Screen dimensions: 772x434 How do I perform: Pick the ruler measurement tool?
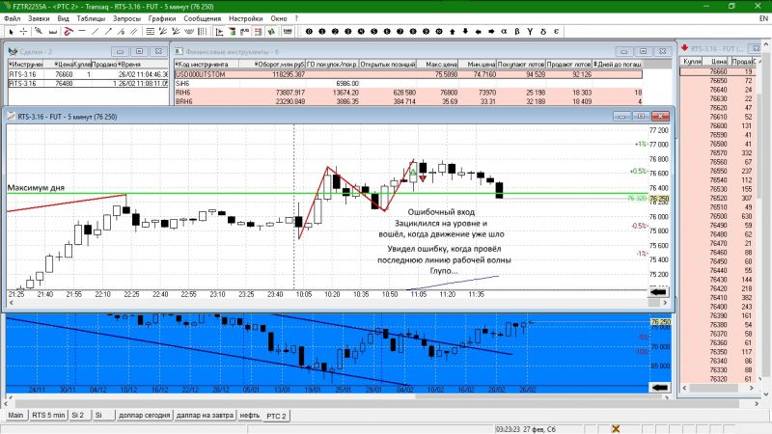(x=52, y=32)
